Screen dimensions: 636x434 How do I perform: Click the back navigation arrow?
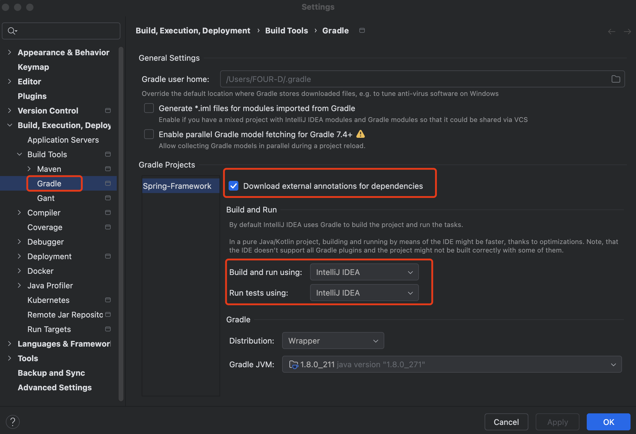coord(611,32)
